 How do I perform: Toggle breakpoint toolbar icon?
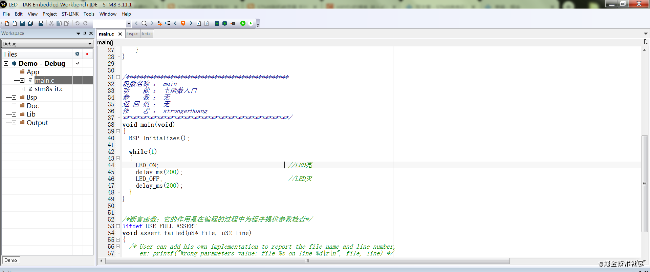[233, 23]
